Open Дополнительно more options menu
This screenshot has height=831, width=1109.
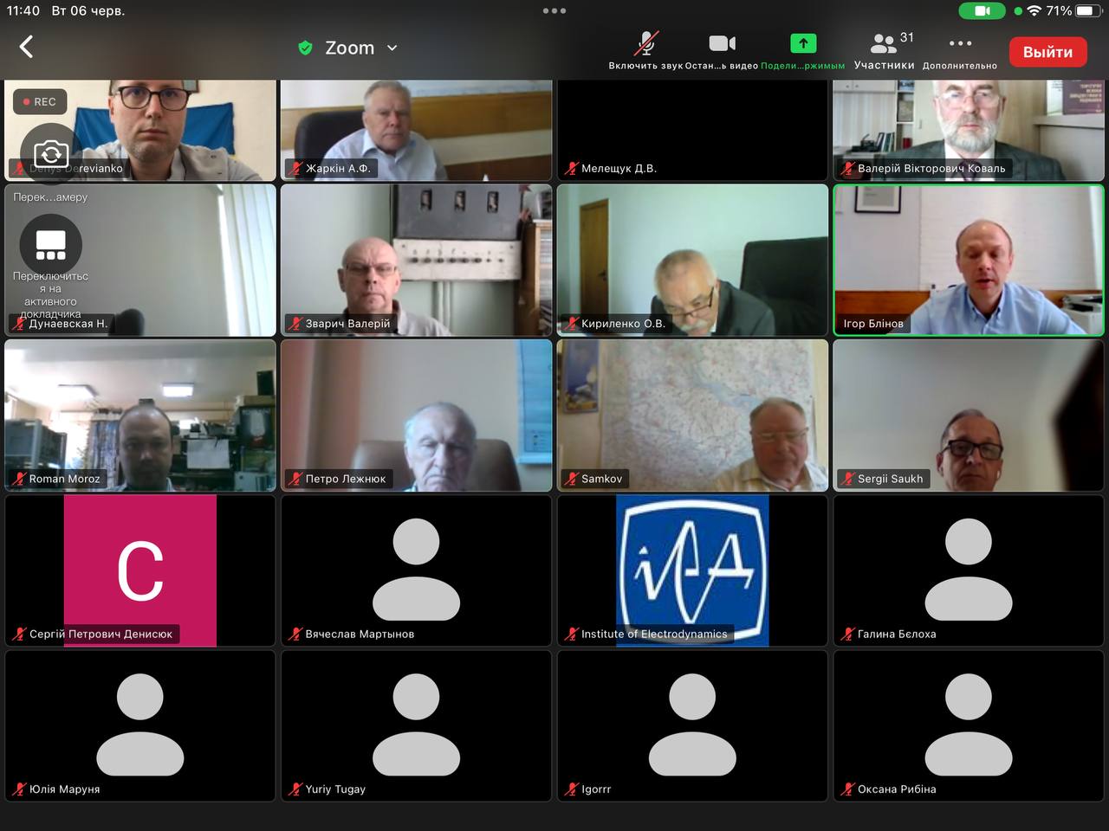960,52
